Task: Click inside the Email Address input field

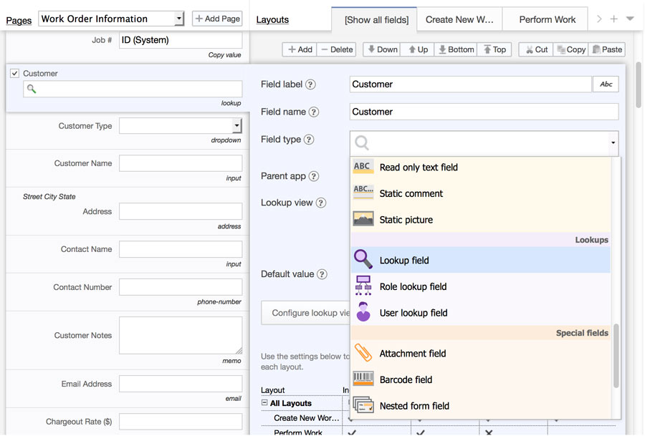Action: pyautogui.click(x=180, y=384)
